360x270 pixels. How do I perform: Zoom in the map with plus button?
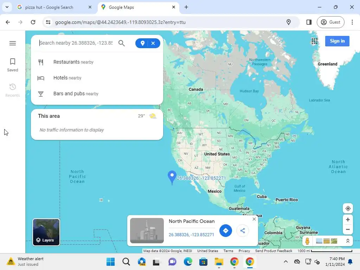pos(348,220)
